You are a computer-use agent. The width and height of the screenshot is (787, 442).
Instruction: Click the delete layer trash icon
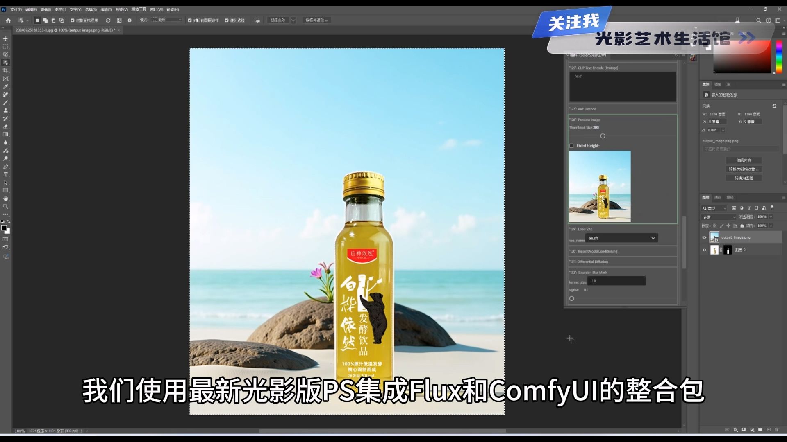776,430
